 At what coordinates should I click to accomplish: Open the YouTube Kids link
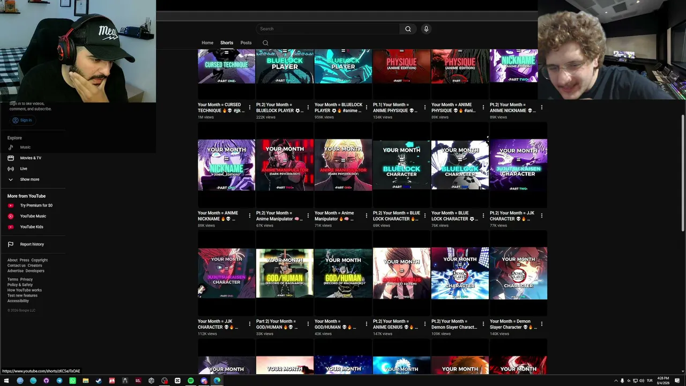point(32,227)
